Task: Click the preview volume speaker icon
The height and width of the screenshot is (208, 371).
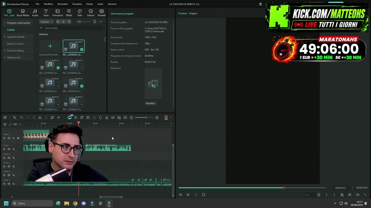Action: [357, 195]
